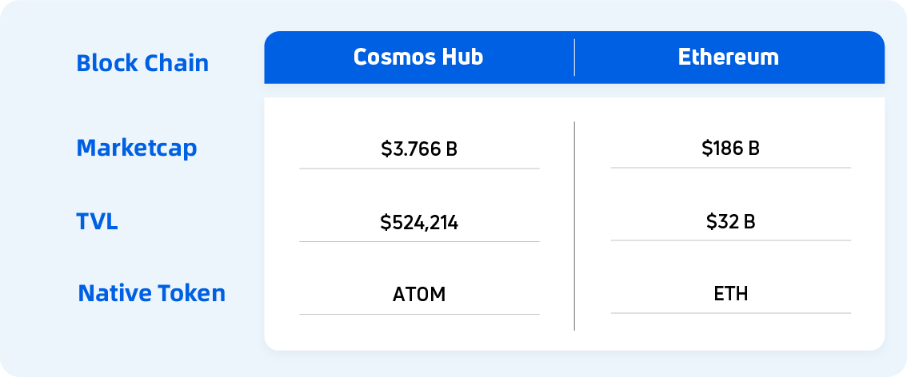Click the underline beneath $3.766 B
This screenshot has height=377, width=907.
pos(419,169)
